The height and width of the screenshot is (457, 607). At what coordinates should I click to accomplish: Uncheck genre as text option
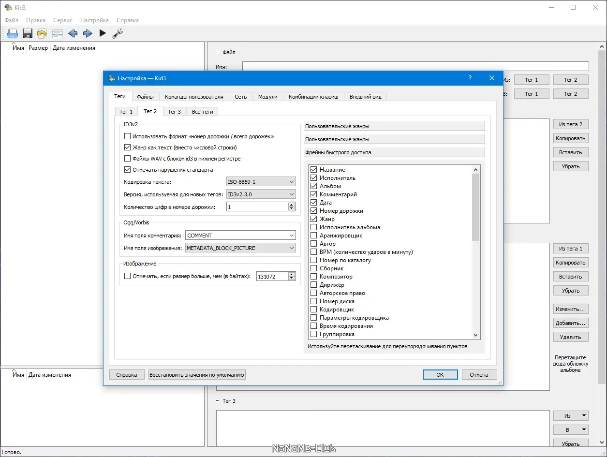point(128,147)
